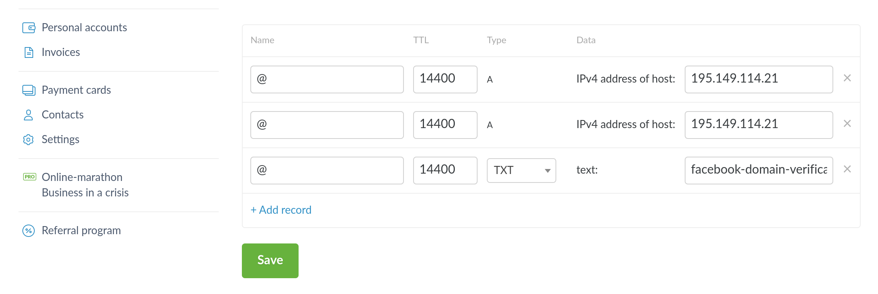This screenshot has height=294, width=878.
Task: Click the Contacts person icon
Action: 29,115
